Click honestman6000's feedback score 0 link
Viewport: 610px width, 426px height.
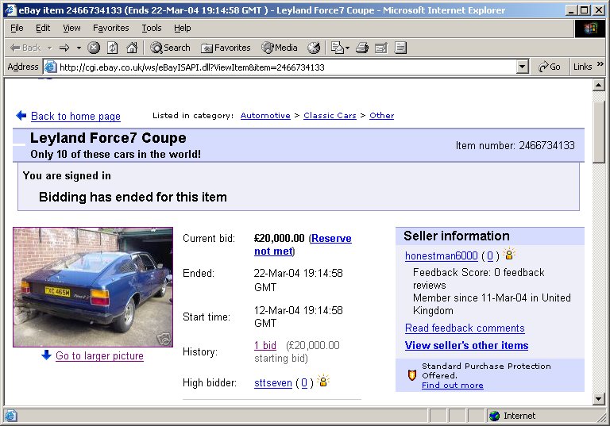click(490, 255)
